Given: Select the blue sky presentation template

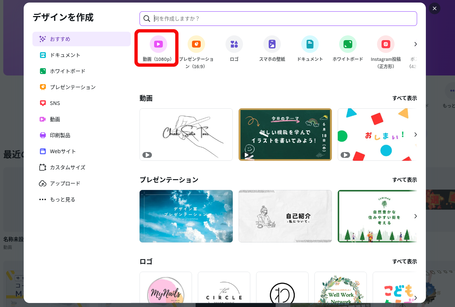Looking at the screenshot, I should coord(186,216).
